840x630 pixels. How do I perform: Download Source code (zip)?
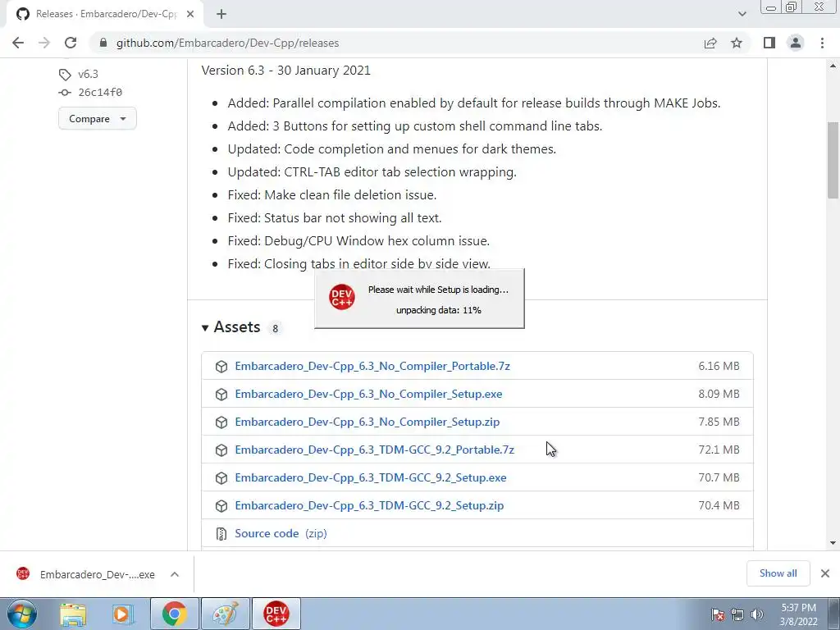[281, 533]
